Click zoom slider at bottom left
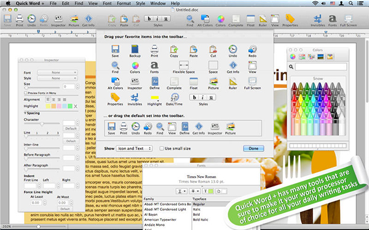 coord(38,226)
